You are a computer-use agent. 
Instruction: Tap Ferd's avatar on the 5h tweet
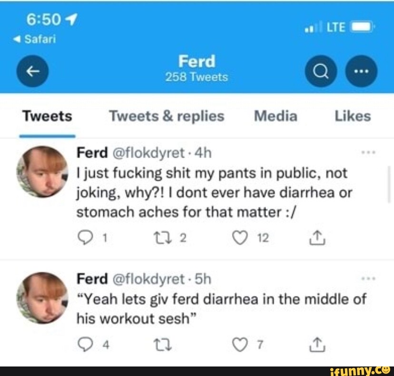(x=42, y=298)
